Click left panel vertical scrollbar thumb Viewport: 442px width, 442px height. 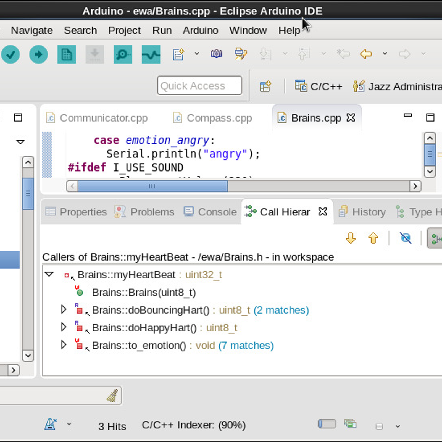tap(28, 193)
